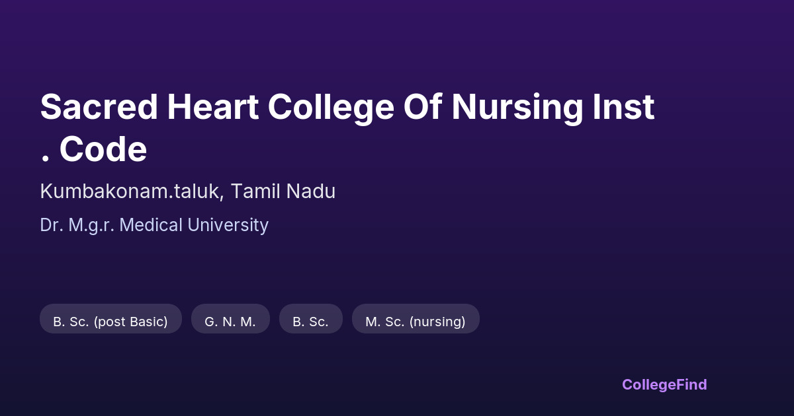Click the B. Sc. (post Basic) course chip
The height and width of the screenshot is (416, 794).
coord(110,322)
